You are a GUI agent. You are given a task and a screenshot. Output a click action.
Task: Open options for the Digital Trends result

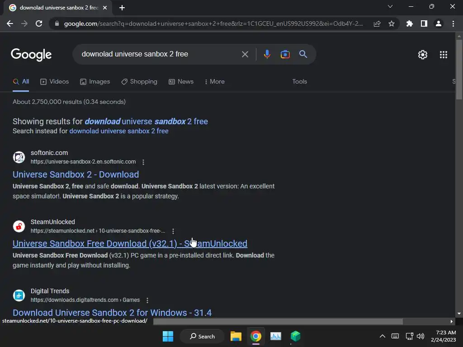click(147, 300)
